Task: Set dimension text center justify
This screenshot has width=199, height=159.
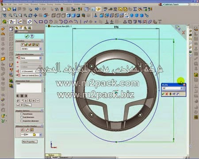Action: click(x=22, y=96)
